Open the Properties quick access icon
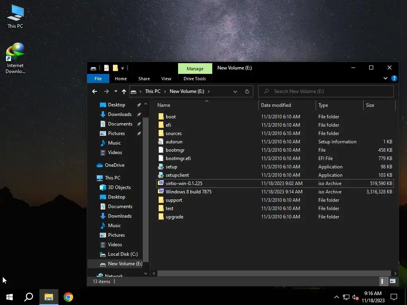 pos(107,68)
